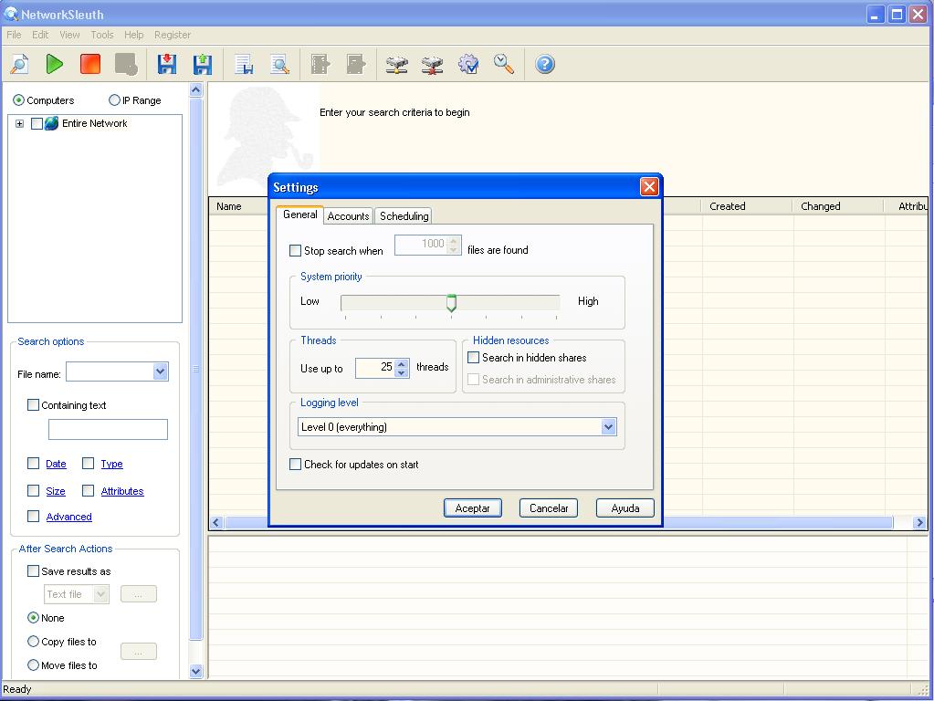Image resolution: width=934 pixels, height=701 pixels.
Task: Tick 'Search in hidden shares'
Action: pos(474,358)
